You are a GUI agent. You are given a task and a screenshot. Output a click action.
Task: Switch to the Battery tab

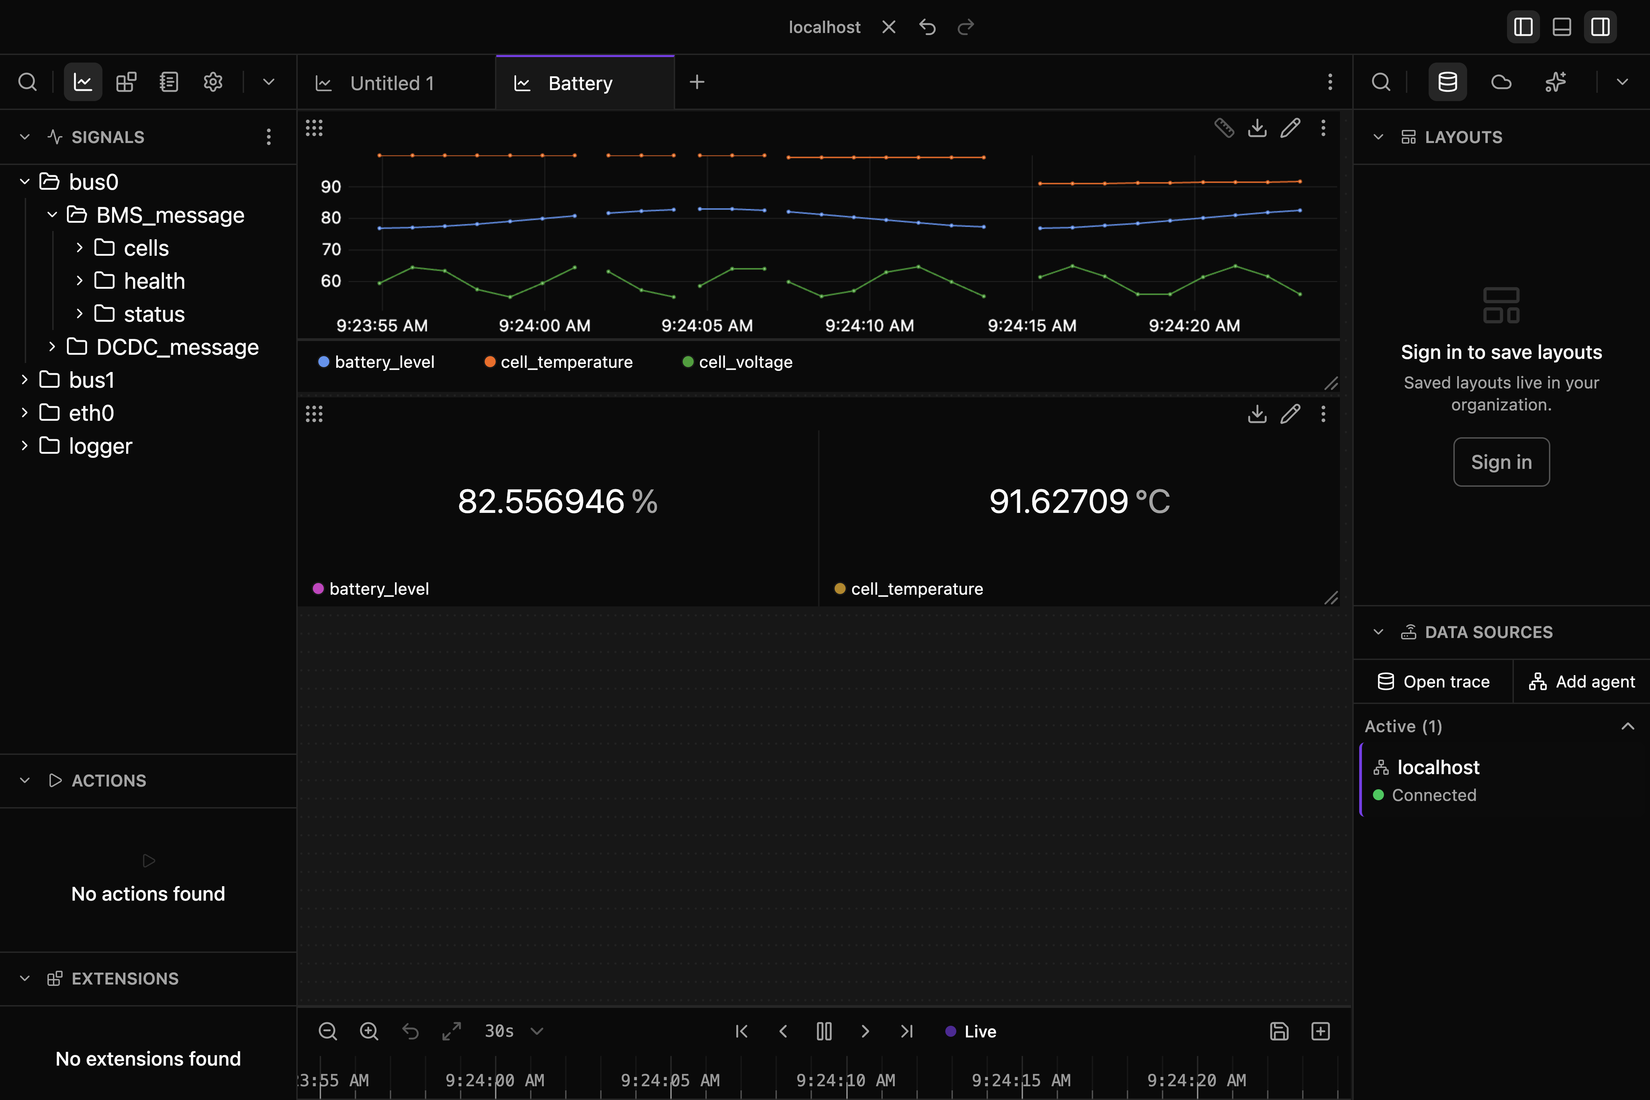585,83
